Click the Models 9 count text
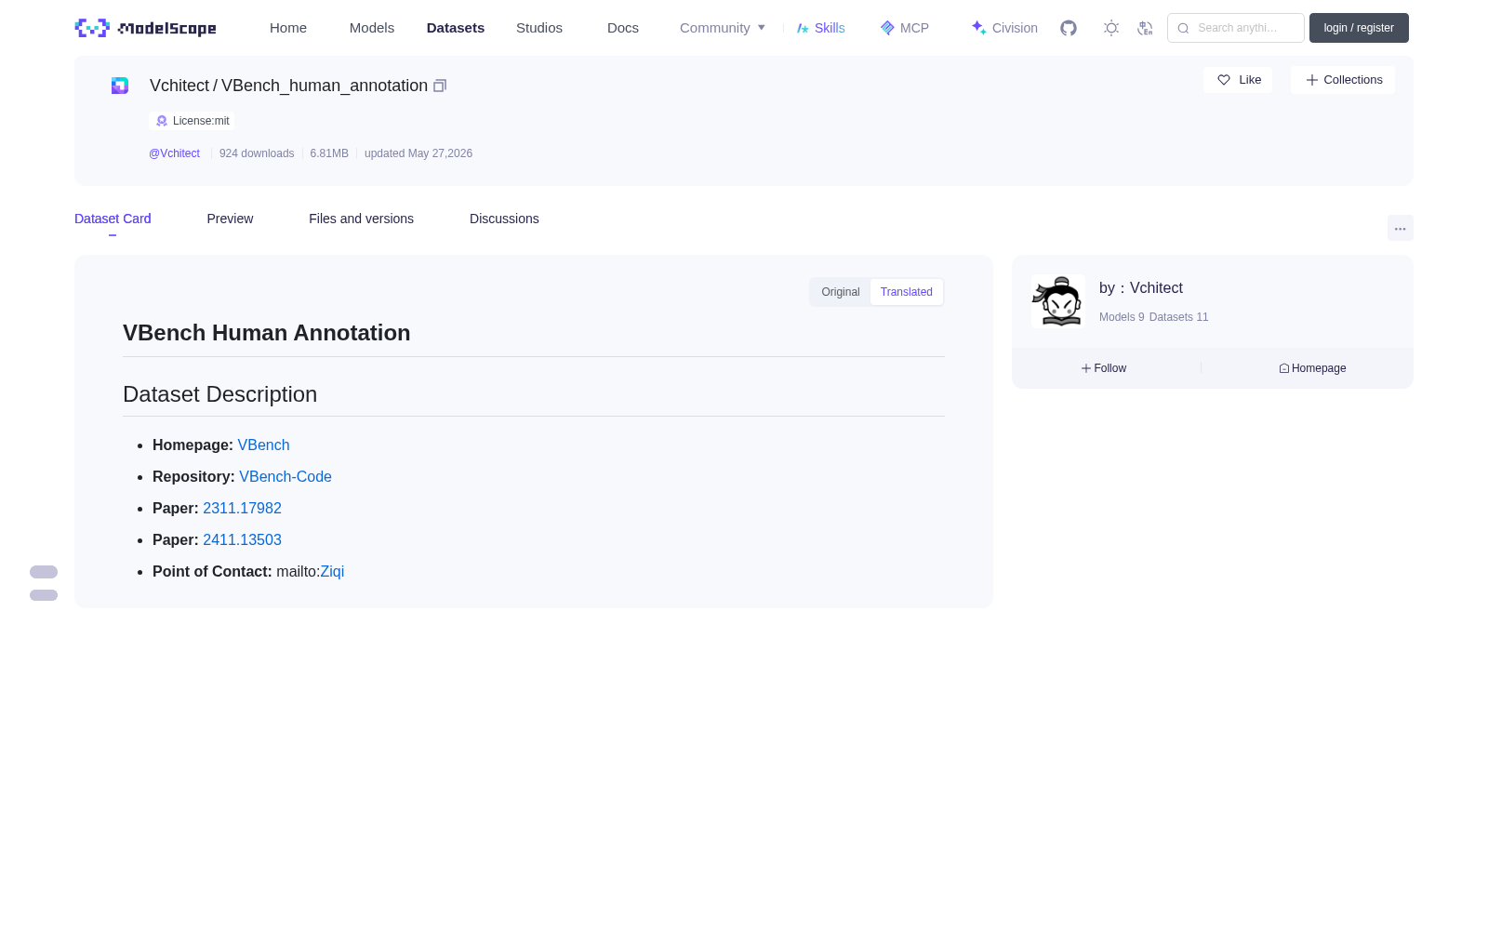Image resolution: width=1488 pixels, height=930 pixels. (x=1122, y=317)
